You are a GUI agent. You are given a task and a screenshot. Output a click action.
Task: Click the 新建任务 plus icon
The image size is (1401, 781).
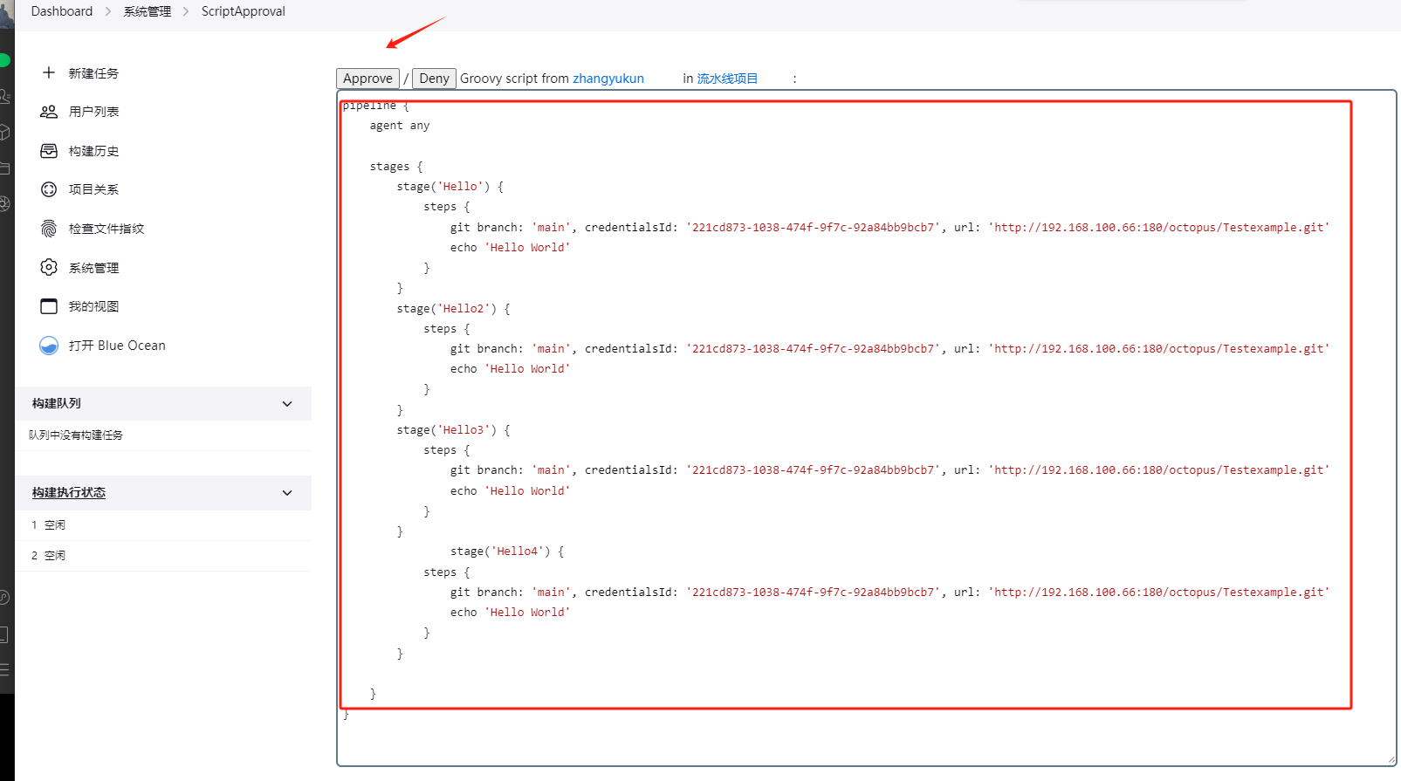pyautogui.click(x=49, y=72)
